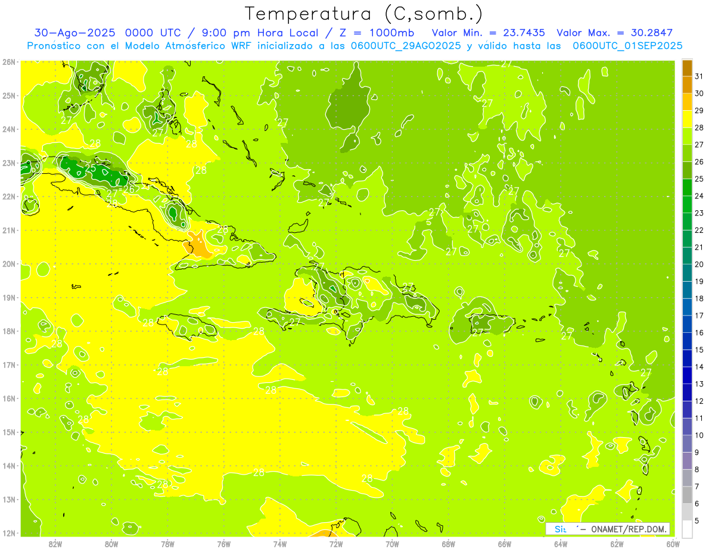The width and height of the screenshot is (715, 552).
Task: Click the '82W' longitude axis label
Action: click(55, 543)
